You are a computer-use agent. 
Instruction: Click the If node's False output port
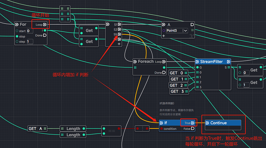point(193,128)
